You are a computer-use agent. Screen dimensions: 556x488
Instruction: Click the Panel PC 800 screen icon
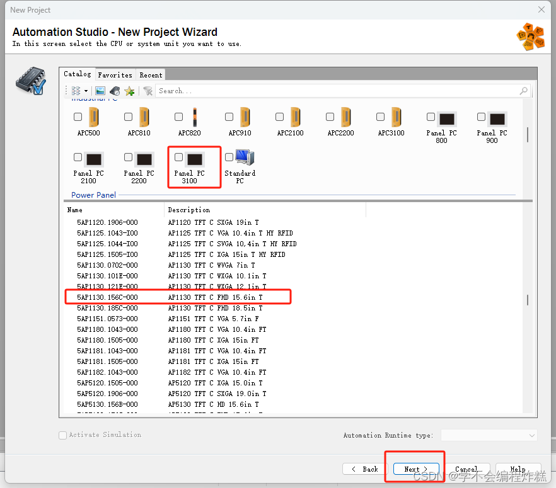tap(447, 119)
